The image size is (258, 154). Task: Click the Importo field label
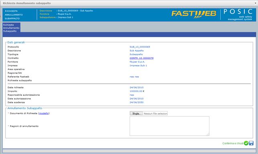pyautogui.click(x=12, y=91)
